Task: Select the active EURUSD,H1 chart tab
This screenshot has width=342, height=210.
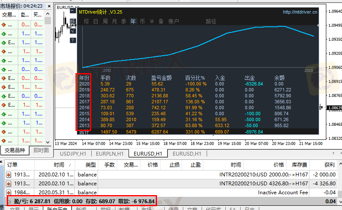Action: point(148,153)
